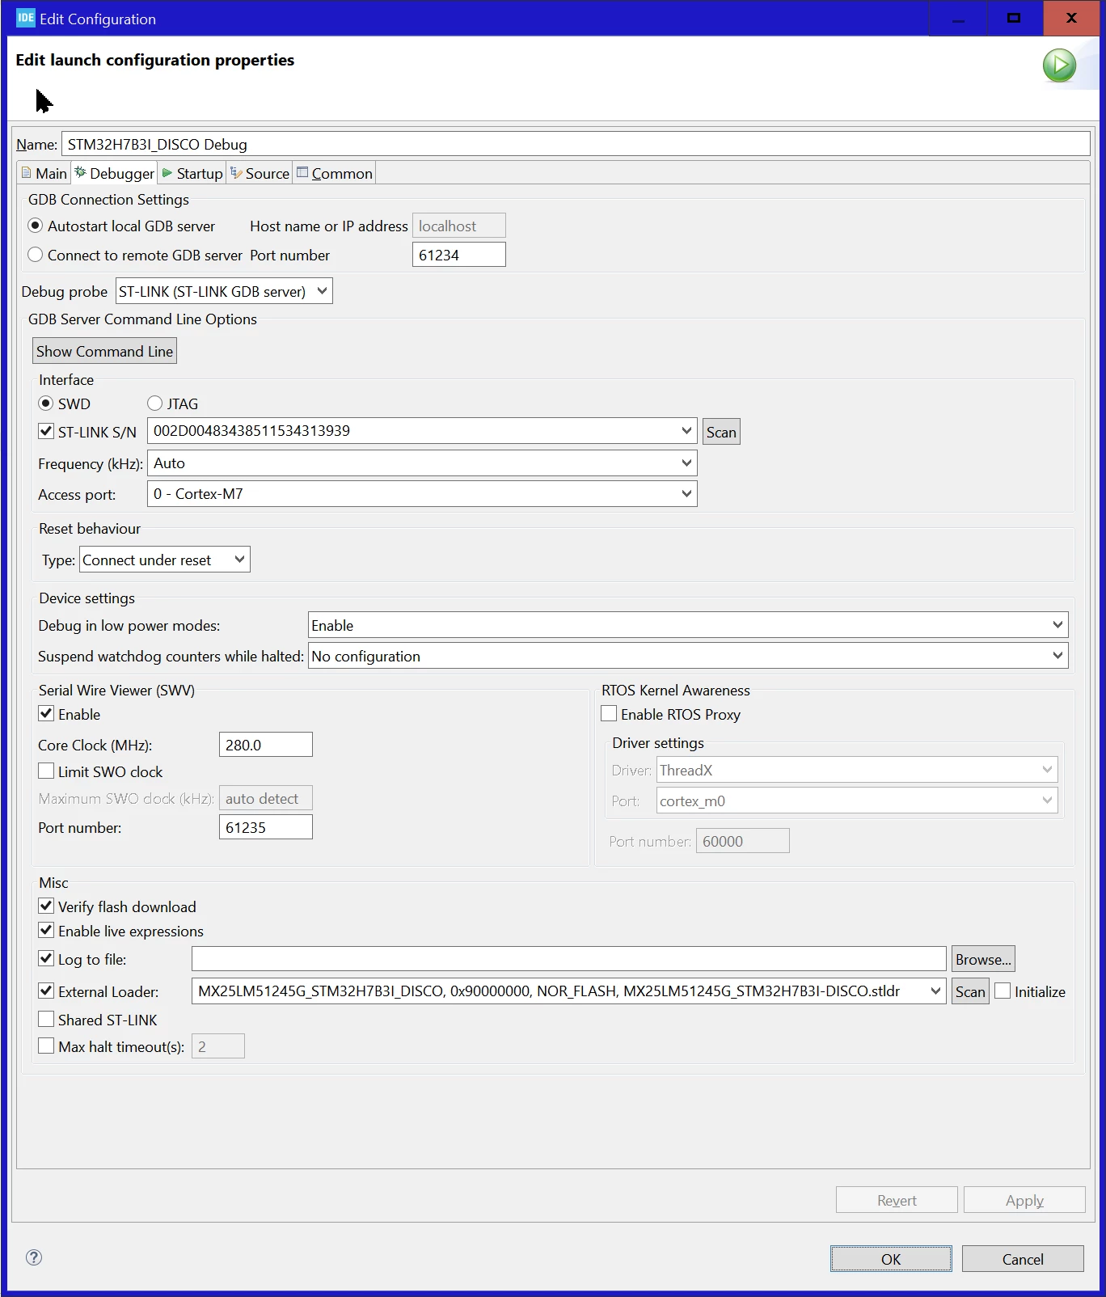Open the Access port dropdown

422,494
